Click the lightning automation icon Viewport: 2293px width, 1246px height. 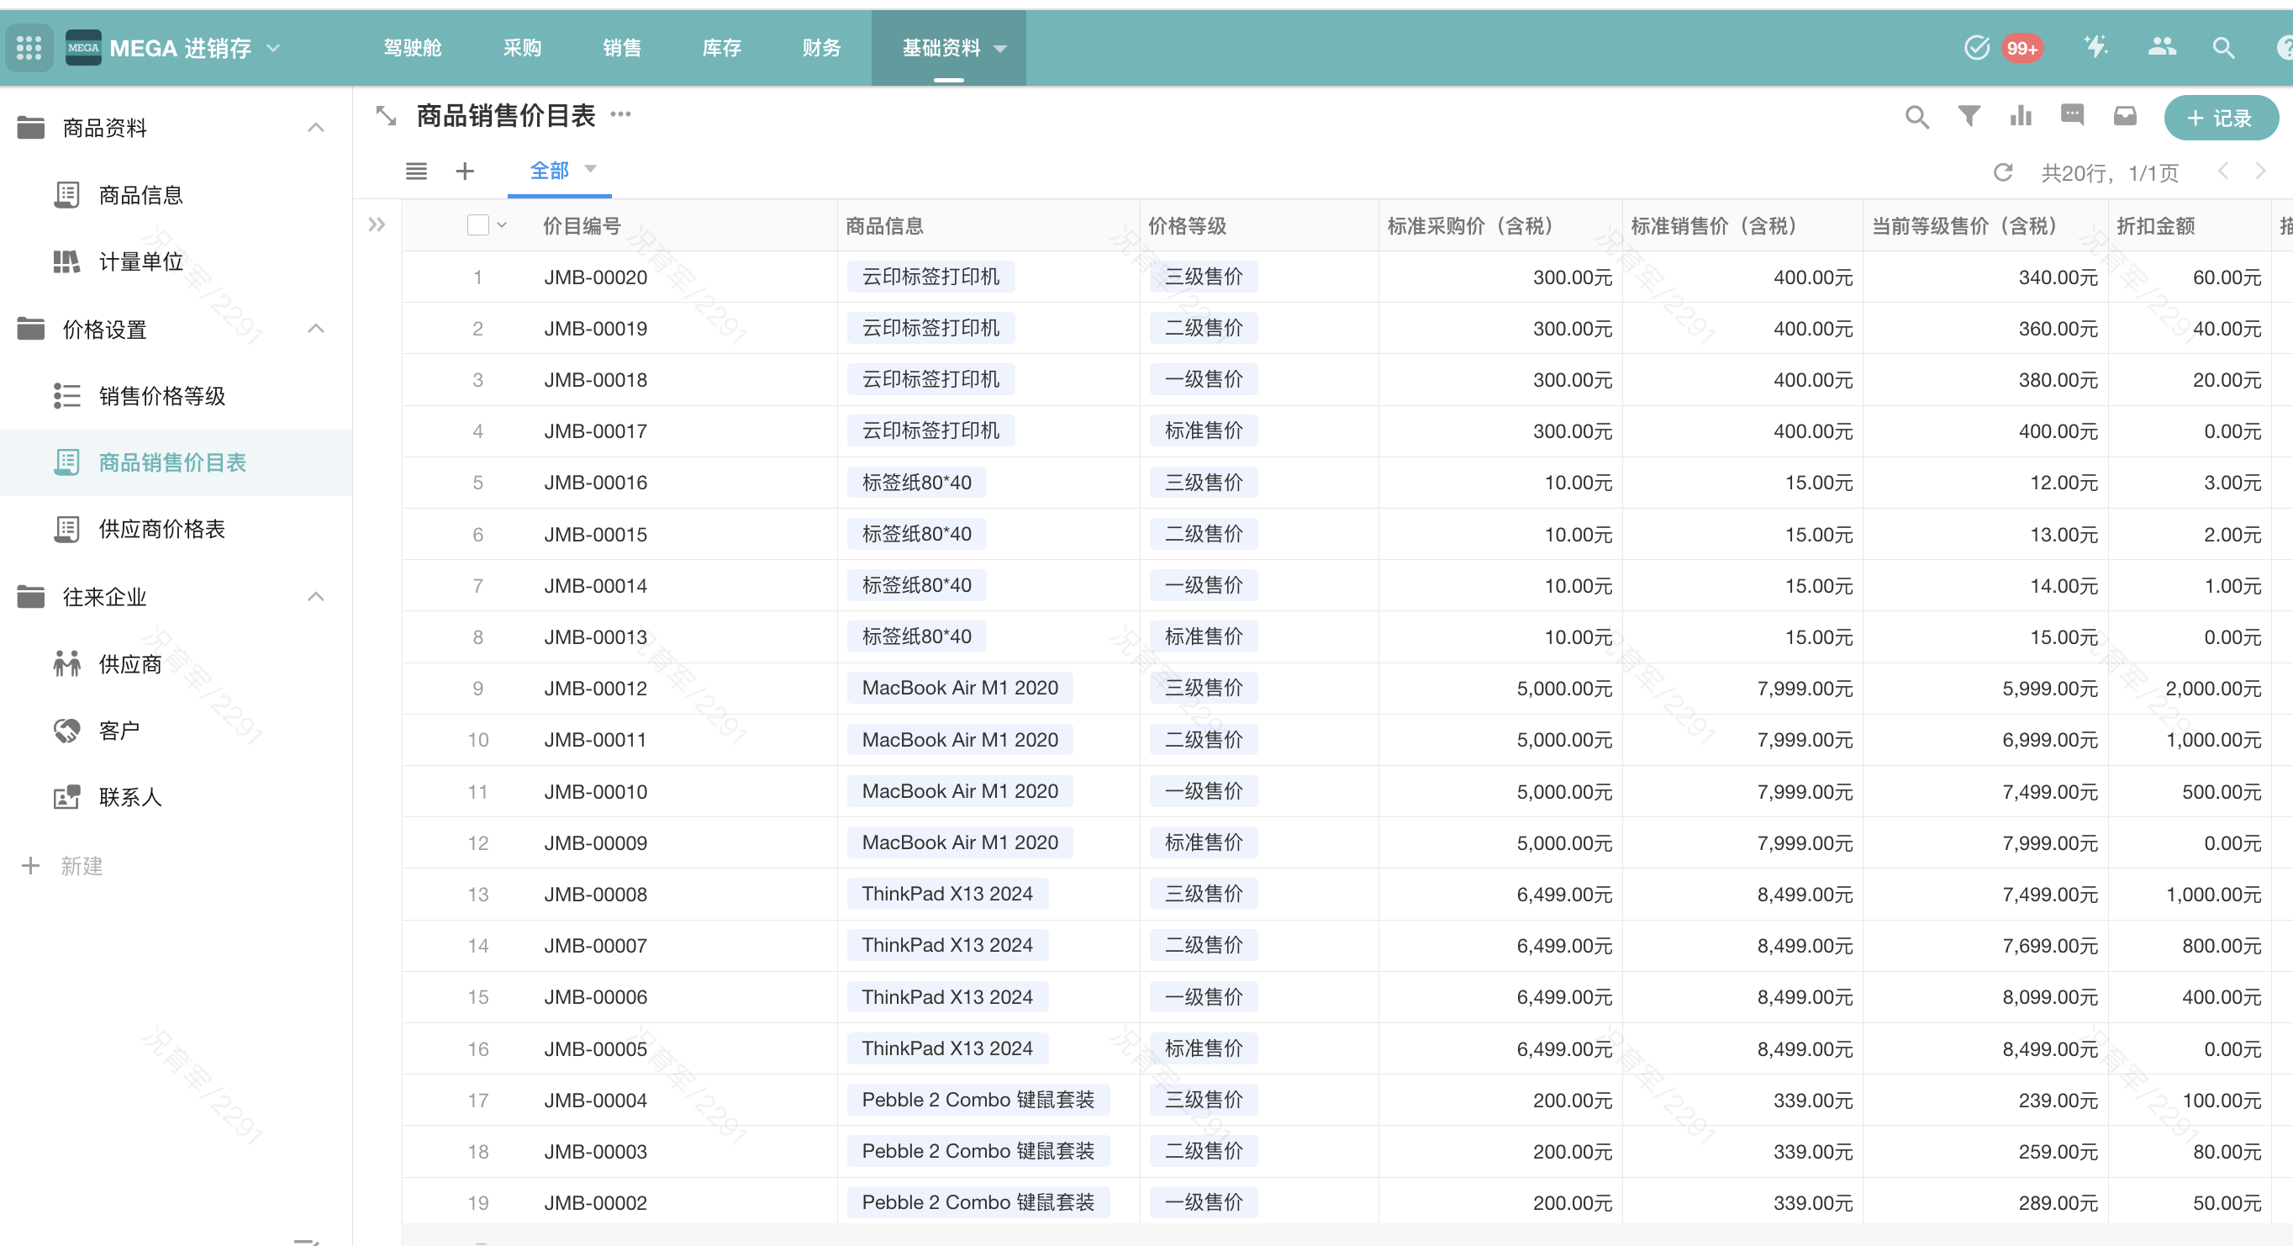pyautogui.click(x=2096, y=46)
